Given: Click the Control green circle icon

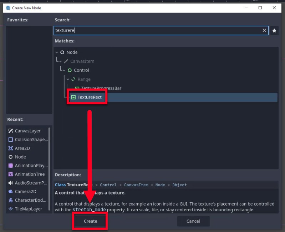Looking at the screenshot, I should click(x=70, y=70).
